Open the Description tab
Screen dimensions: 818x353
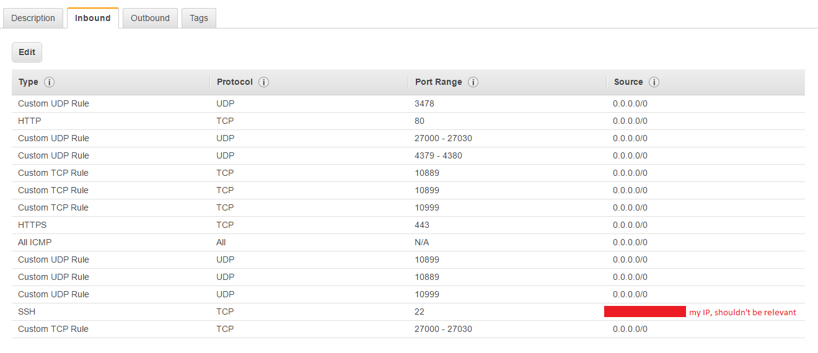pyautogui.click(x=33, y=18)
